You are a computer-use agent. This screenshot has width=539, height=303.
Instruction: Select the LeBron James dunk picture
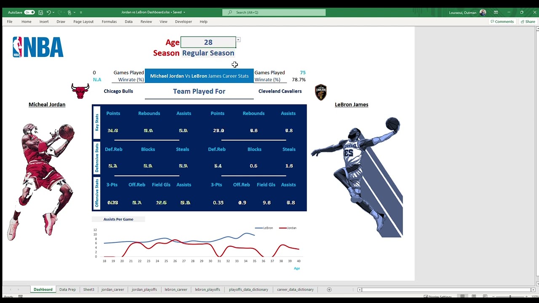point(357,177)
